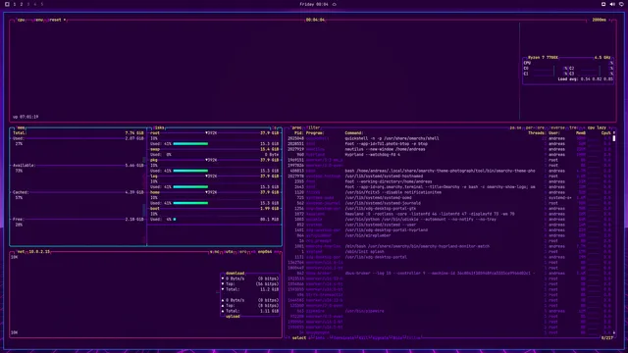The image size is (628, 353).
Task: Toggle reverse sort order
Action: (x=557, y=127)
